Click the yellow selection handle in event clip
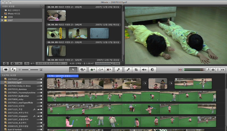This screenshot has height=131, width=227. coord(60,33)
